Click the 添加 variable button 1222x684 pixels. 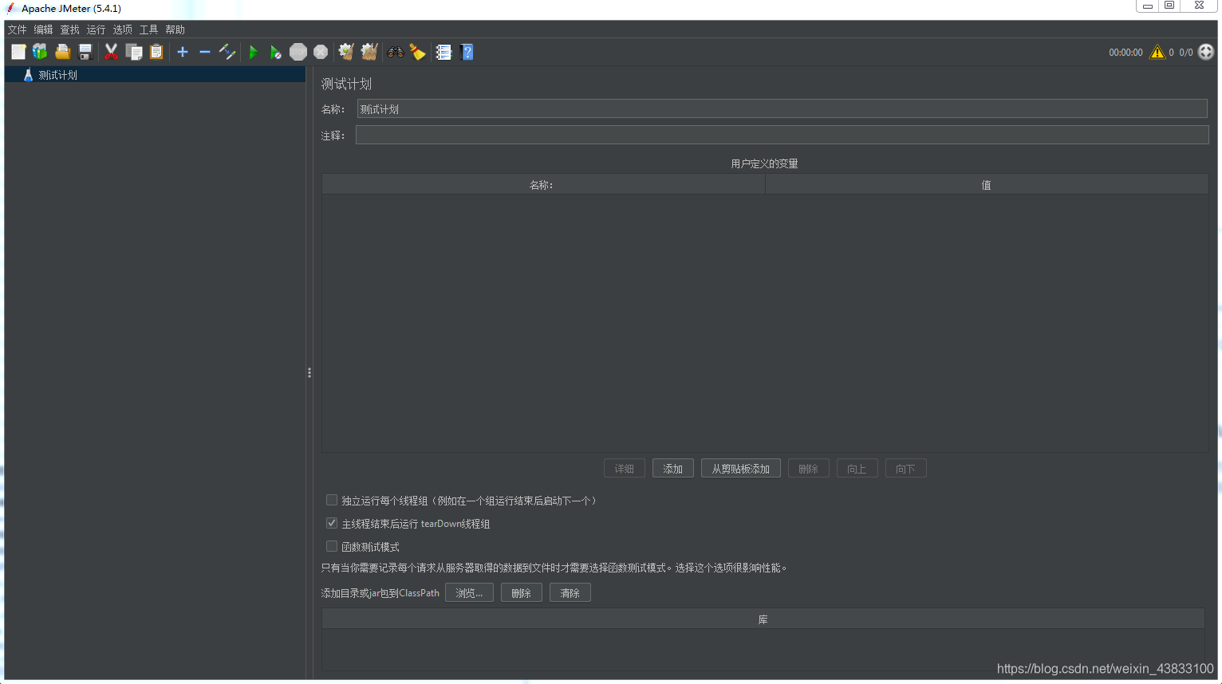673,469
